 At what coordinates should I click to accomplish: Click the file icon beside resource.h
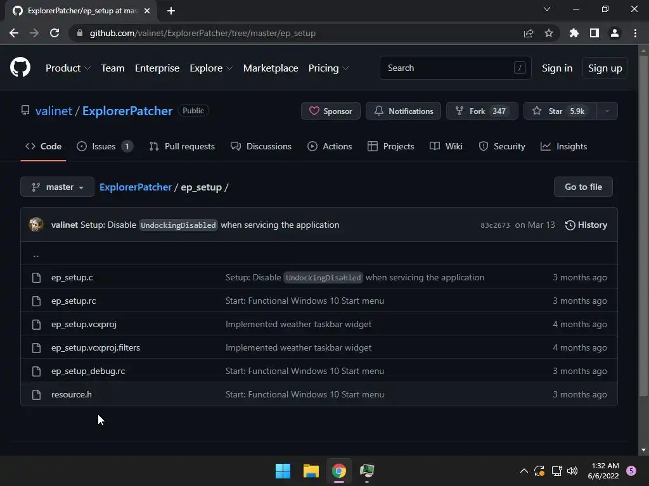36,395
